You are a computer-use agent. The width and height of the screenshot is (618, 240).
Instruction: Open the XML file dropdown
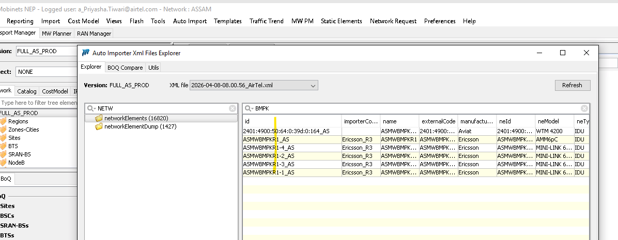312,85
